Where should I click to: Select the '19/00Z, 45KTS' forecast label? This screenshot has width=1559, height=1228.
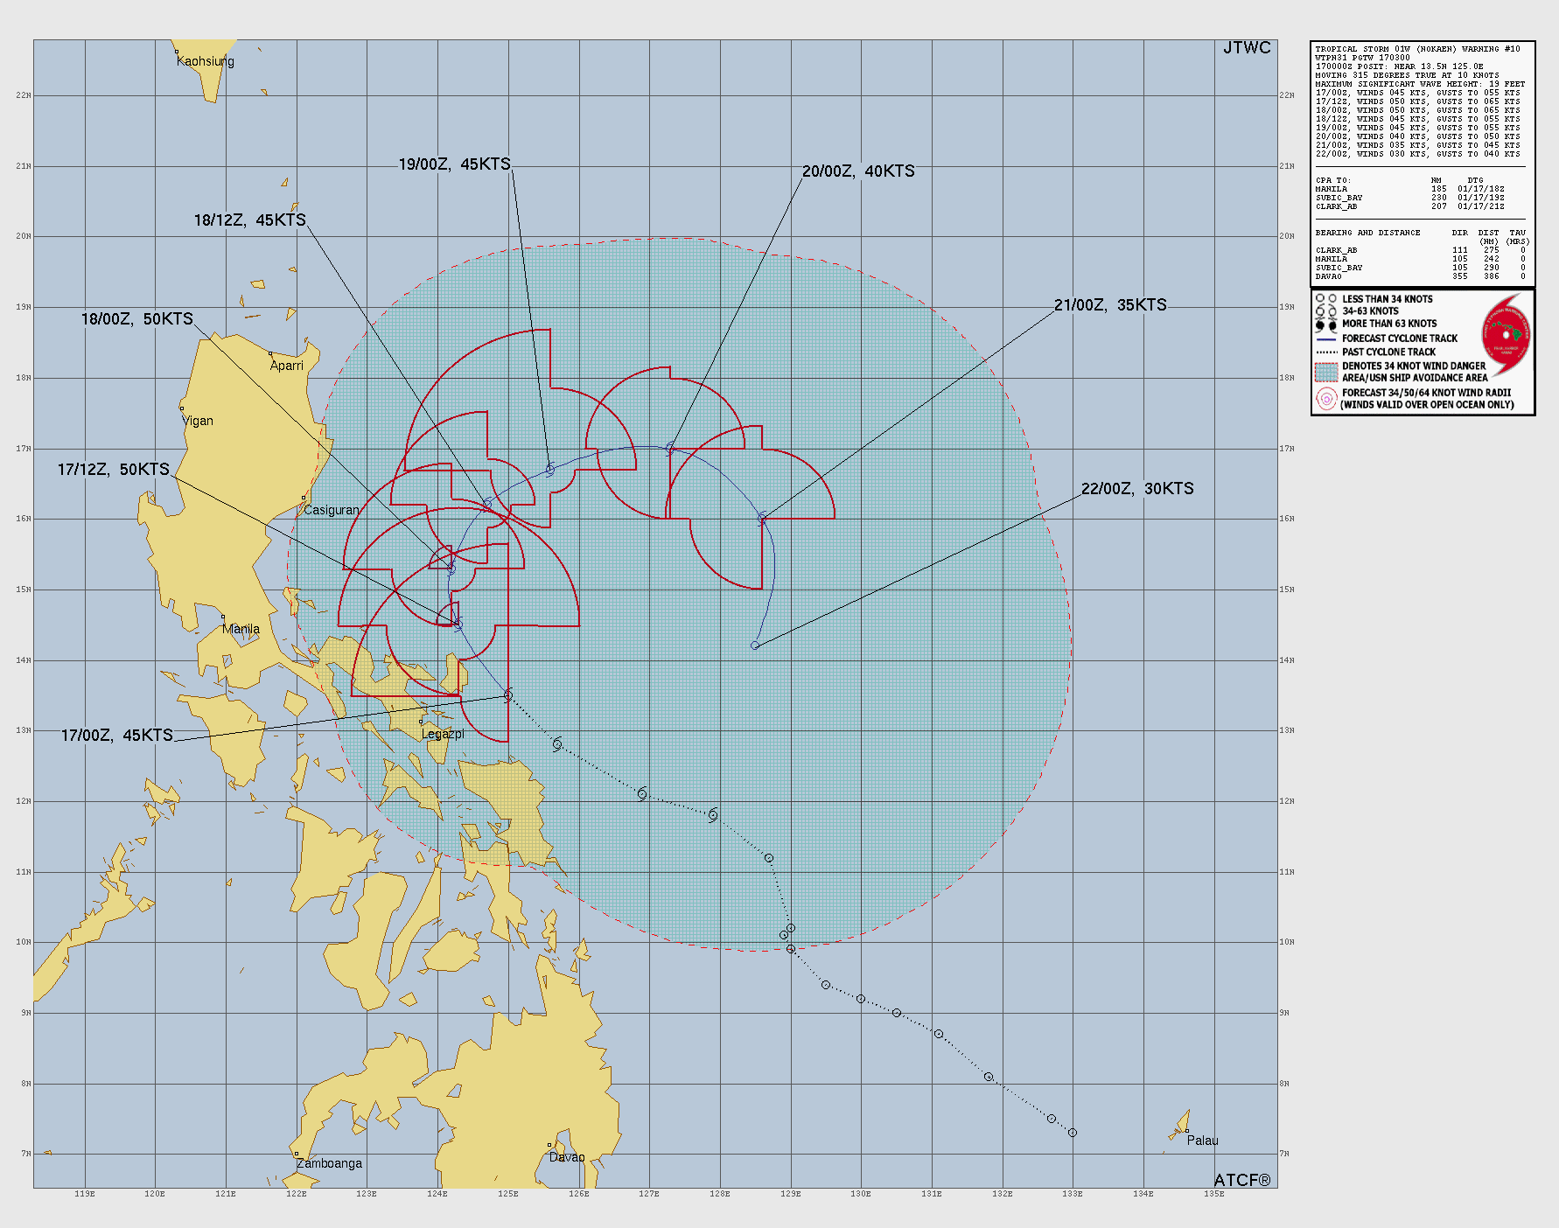point(454,164)
